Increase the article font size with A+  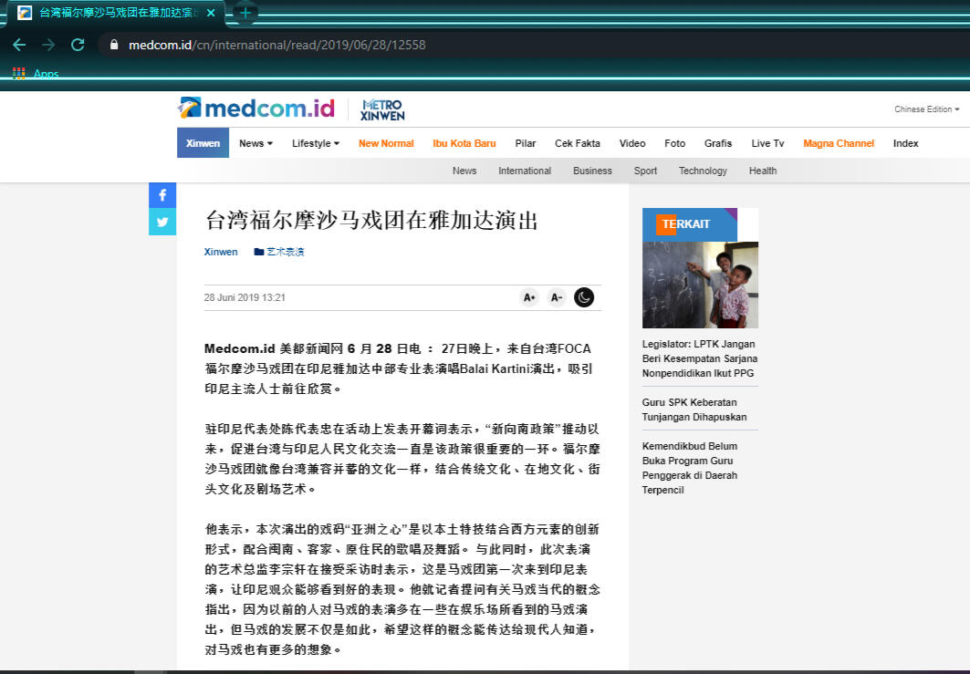click(529, 297)
